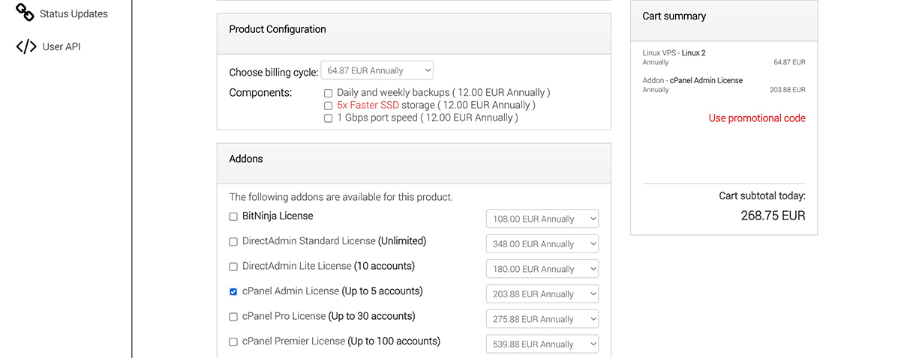Click the cPanel Pro License label text
This screenshot has height=358, width=901.
coord(329,316)
